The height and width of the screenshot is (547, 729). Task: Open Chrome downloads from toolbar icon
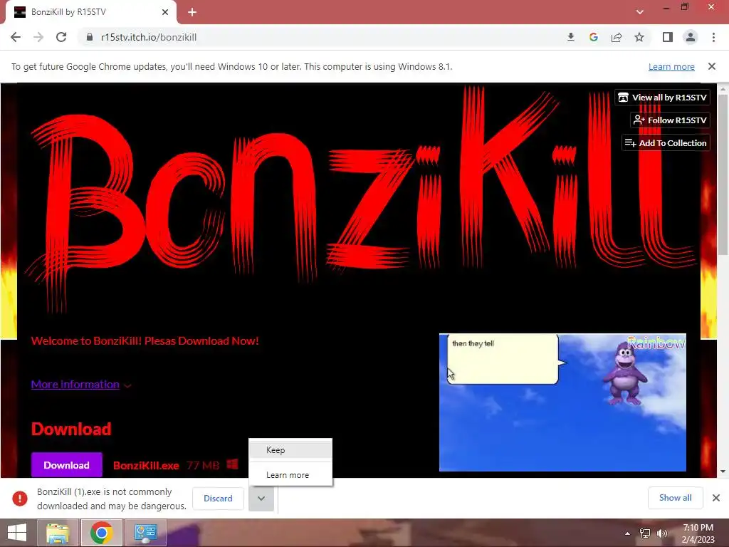click(x=571, y=37)
